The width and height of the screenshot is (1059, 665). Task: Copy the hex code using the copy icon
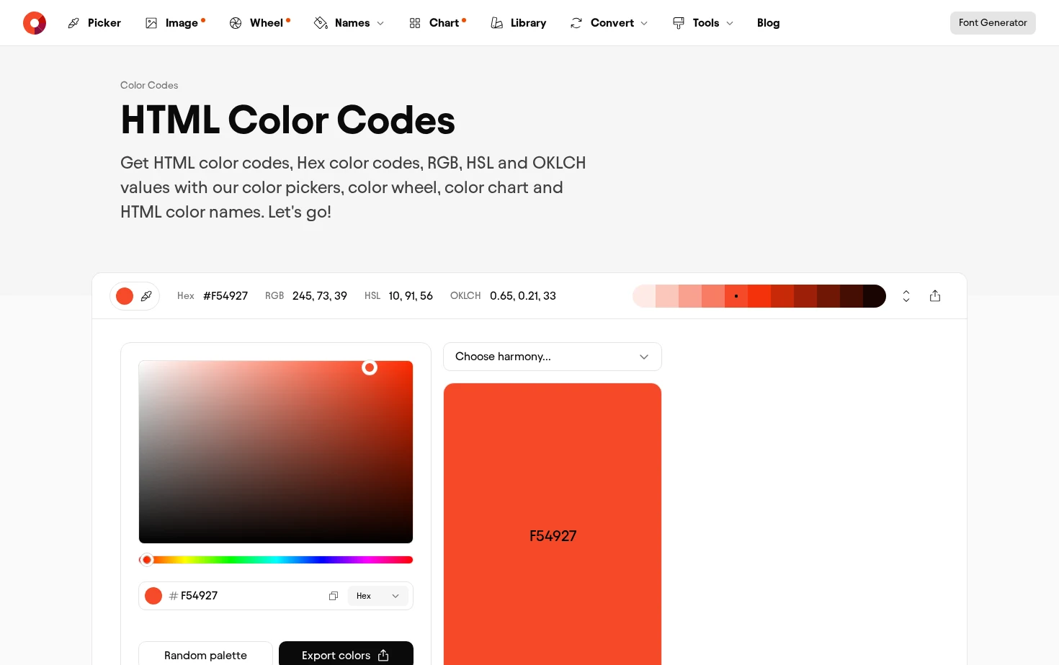pos(334,596)
